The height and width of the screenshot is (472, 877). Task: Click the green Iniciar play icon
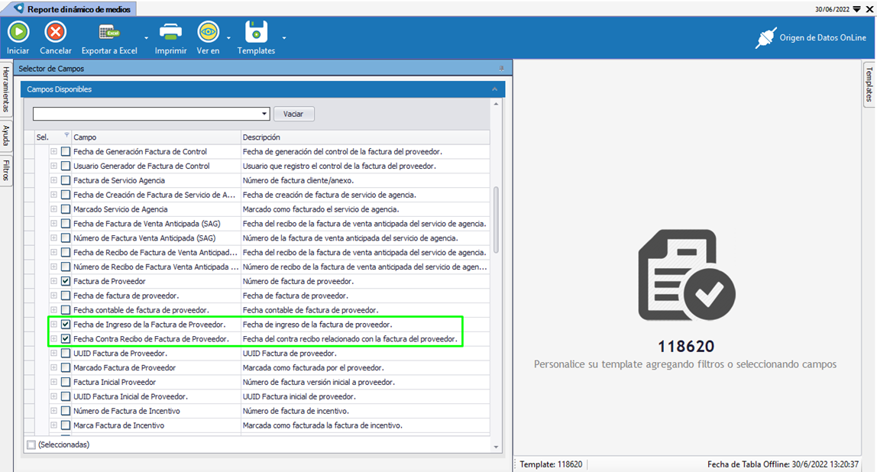point(18,32)
